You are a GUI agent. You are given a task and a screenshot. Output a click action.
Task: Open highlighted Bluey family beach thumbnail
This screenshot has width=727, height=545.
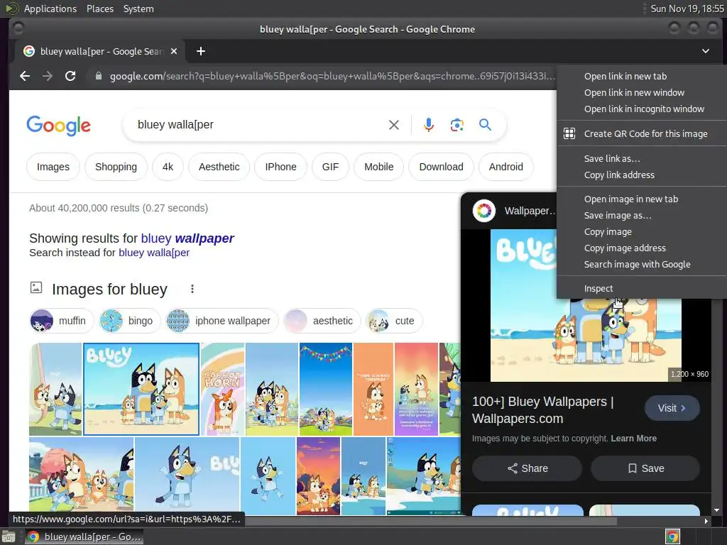click(x=141, y=390)
